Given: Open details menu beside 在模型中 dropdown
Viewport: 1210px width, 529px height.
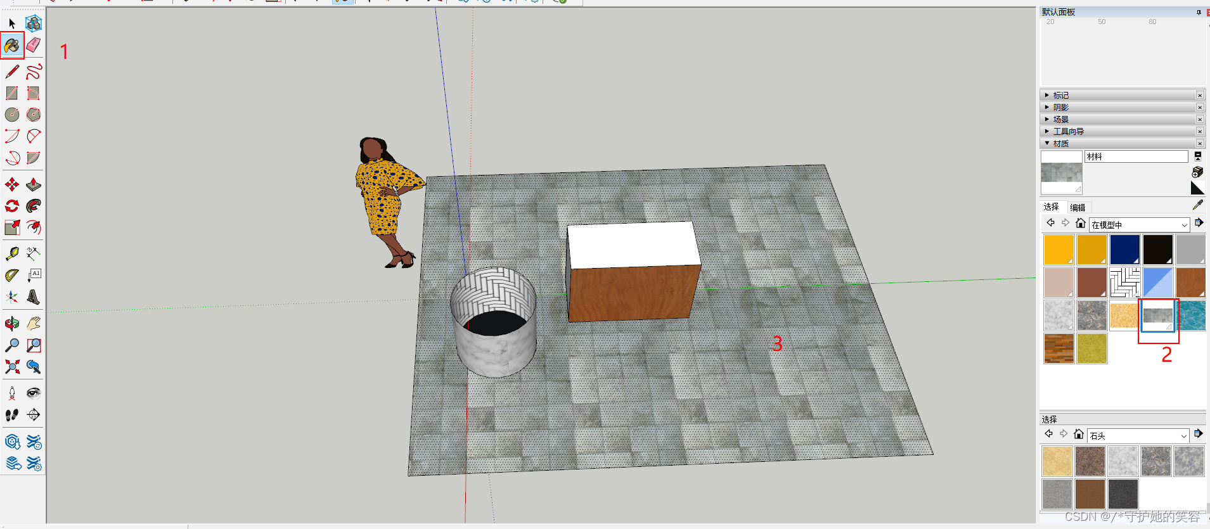Looking at the screenshot, I should [1199, 223].
